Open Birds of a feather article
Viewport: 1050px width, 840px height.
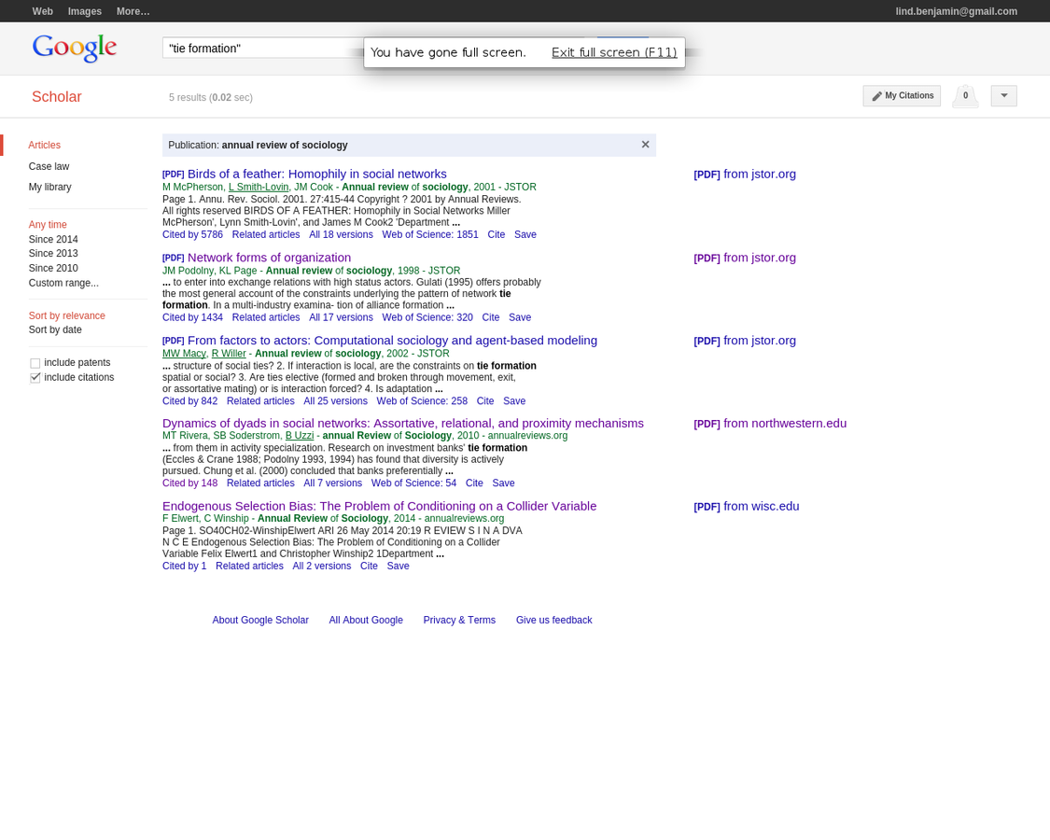coord(316,175)
